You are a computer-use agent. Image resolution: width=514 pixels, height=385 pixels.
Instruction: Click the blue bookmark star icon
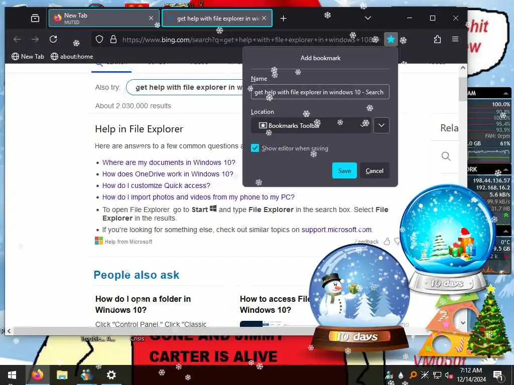391,40
